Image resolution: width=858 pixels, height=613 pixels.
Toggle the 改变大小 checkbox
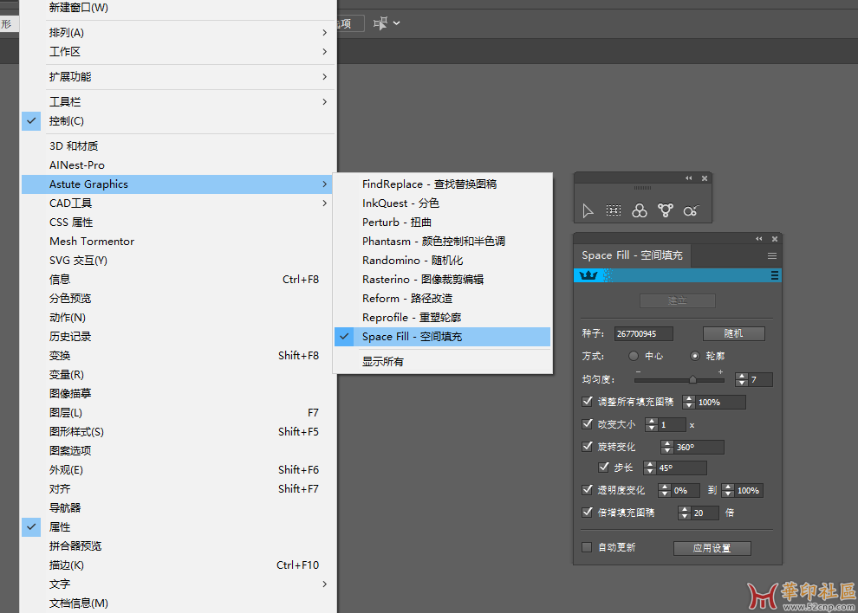point(587,423)
